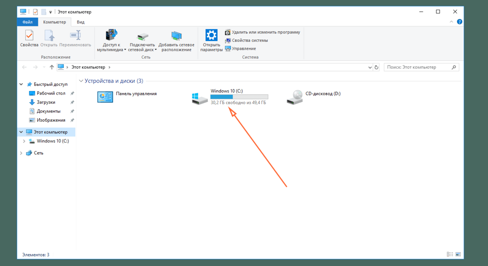Open Открыть параметры gear icon

tap(211, 36)
